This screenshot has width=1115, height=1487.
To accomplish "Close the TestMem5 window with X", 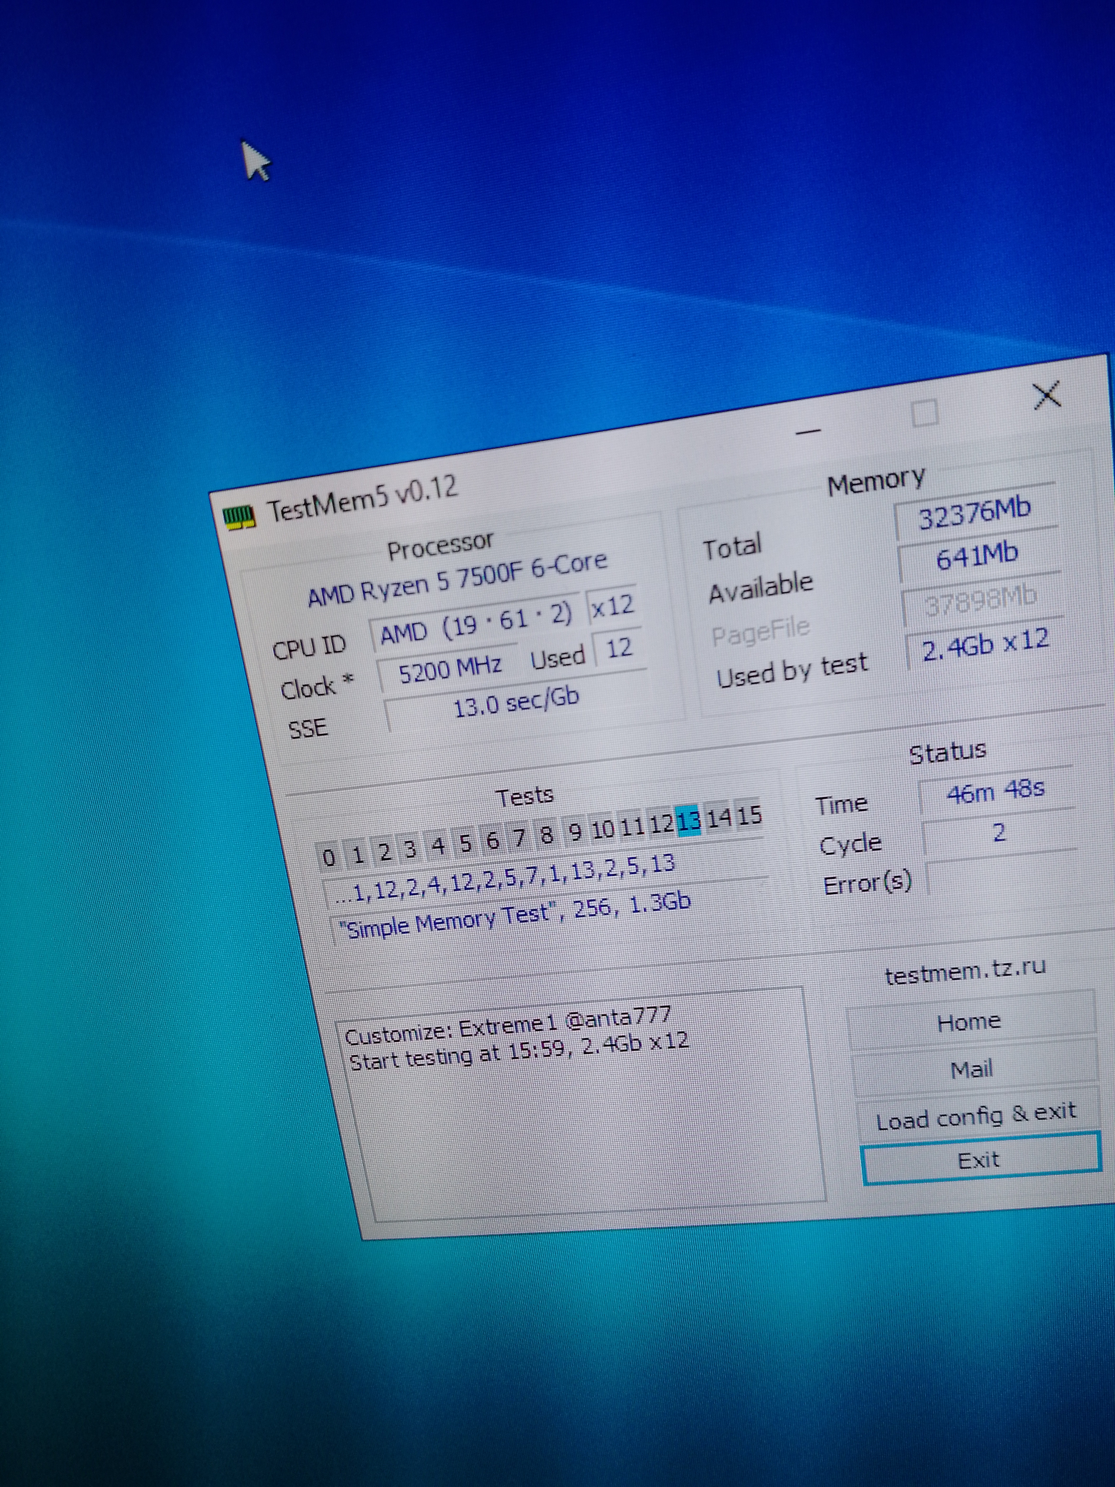I will (x=1046, y=395).
